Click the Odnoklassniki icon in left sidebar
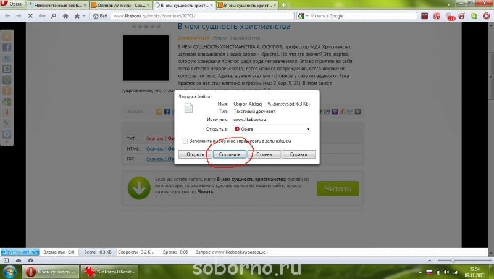This screenshot has height=279, width=494. (7, 91)
